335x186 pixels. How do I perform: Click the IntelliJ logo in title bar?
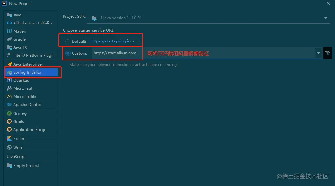4,3
